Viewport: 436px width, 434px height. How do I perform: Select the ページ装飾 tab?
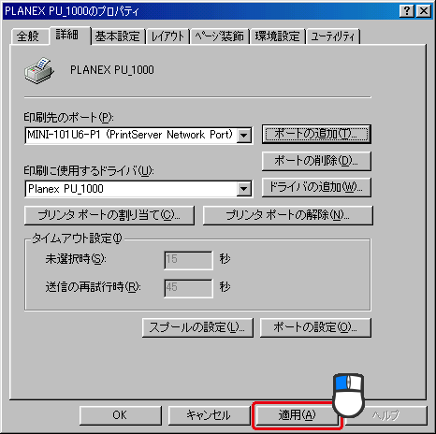(220, 36)
